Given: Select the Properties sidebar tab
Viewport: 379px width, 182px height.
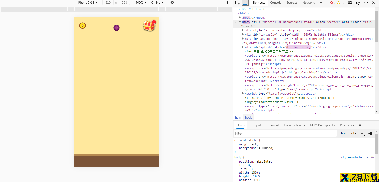Looking at the screenshot, I should point(347,125).
